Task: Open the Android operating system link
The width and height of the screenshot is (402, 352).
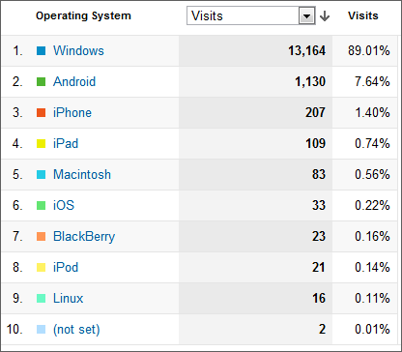Action: tap(74, 81)
